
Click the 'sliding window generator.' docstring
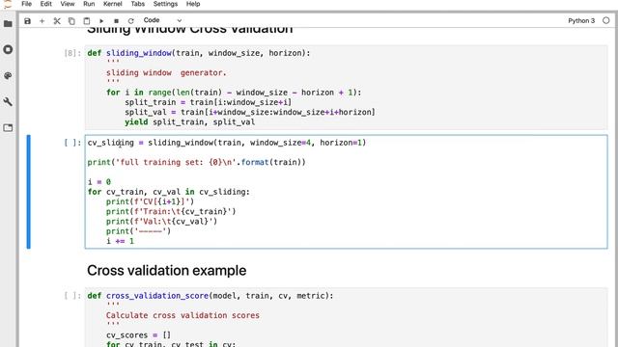pos(166,73)
